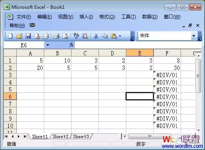
Task: Click the Copy toolbar icon
Action: click(105, 36)
